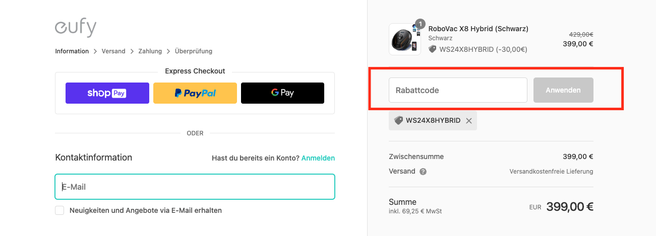Screen dimensions: 656x236
Task: Enable newsletter and offers email checkbox
Action: 59,210
